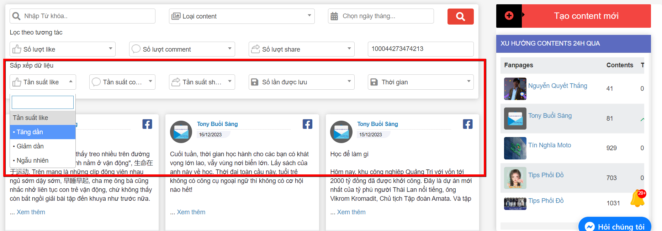Screen dimensions: 662x231
Task: Click the search box inside open dropdown list
Action: click(x=43, y=103)
